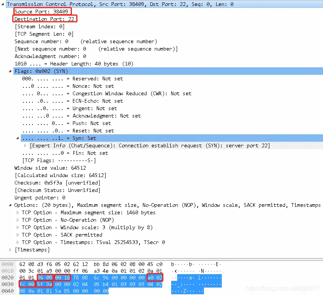Viewport: 323px width, 295px height.
Task: Select the Source Port: 38409 row
Action: click(41, 12)
